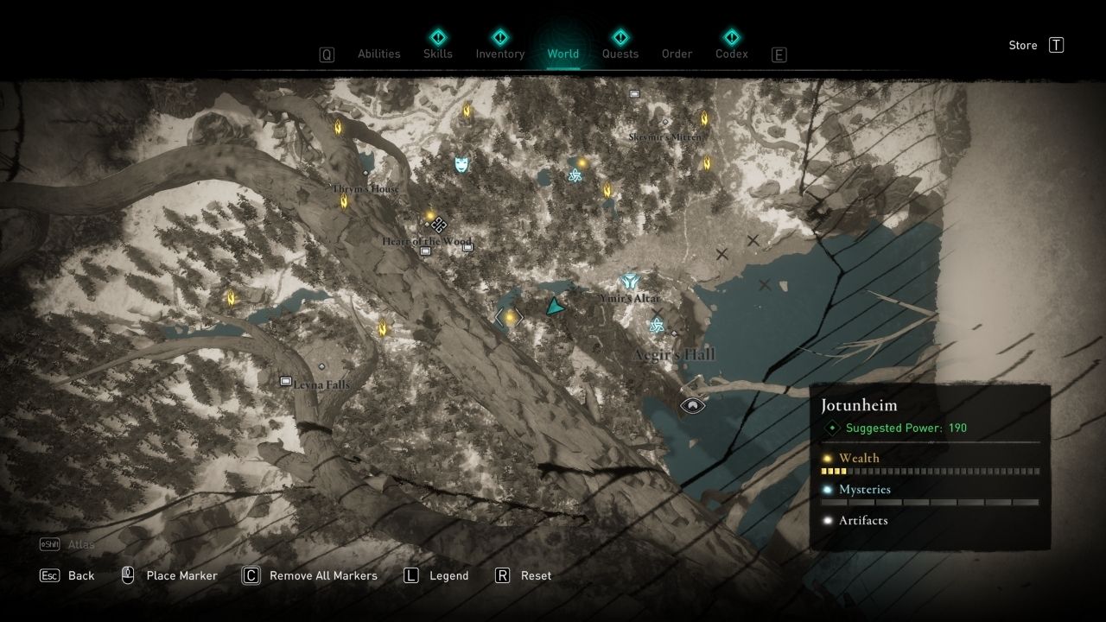Open the map Legend

point(448,575)
